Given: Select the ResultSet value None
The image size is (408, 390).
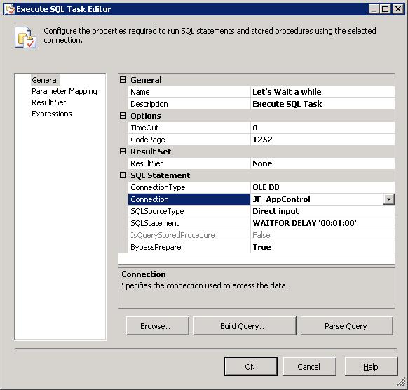Looking at the screenshot, I should click(x=322, y=163).
